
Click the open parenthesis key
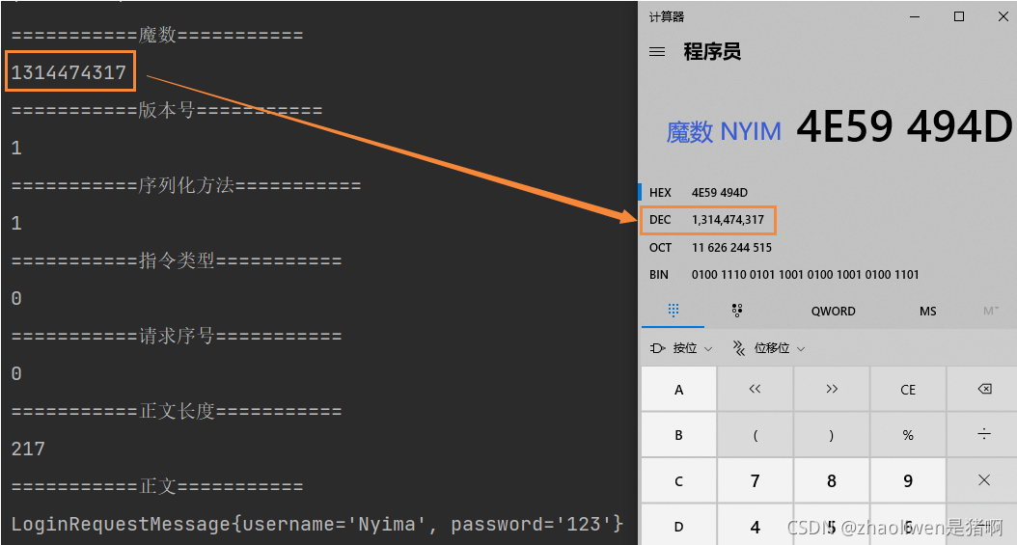[755, 435]
